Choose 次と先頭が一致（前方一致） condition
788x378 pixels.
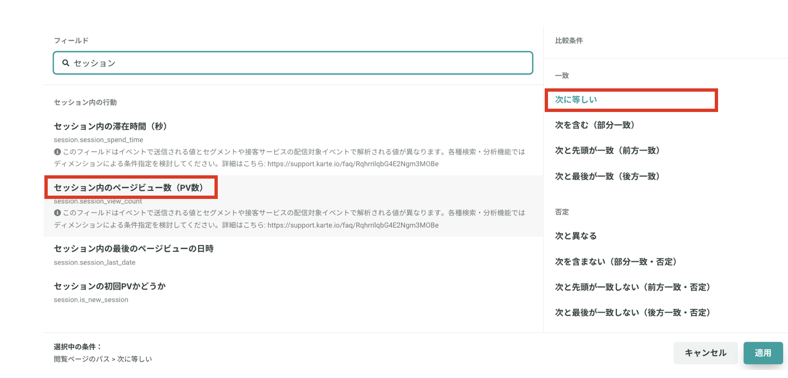click(608, 151)
